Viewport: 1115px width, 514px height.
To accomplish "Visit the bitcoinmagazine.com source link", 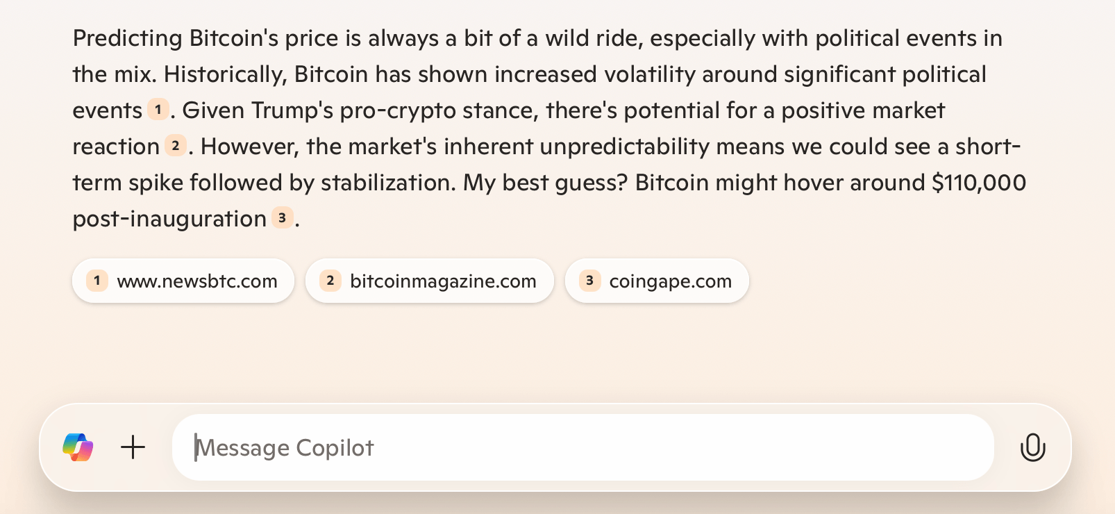I will point(443,281).
